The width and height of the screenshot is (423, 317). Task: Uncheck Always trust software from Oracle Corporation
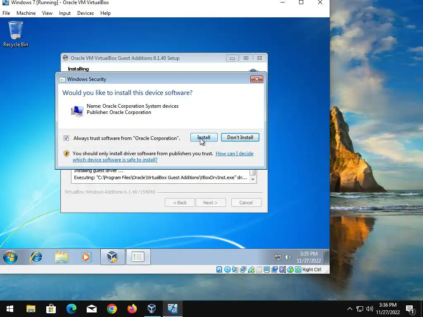pos(66,138)
